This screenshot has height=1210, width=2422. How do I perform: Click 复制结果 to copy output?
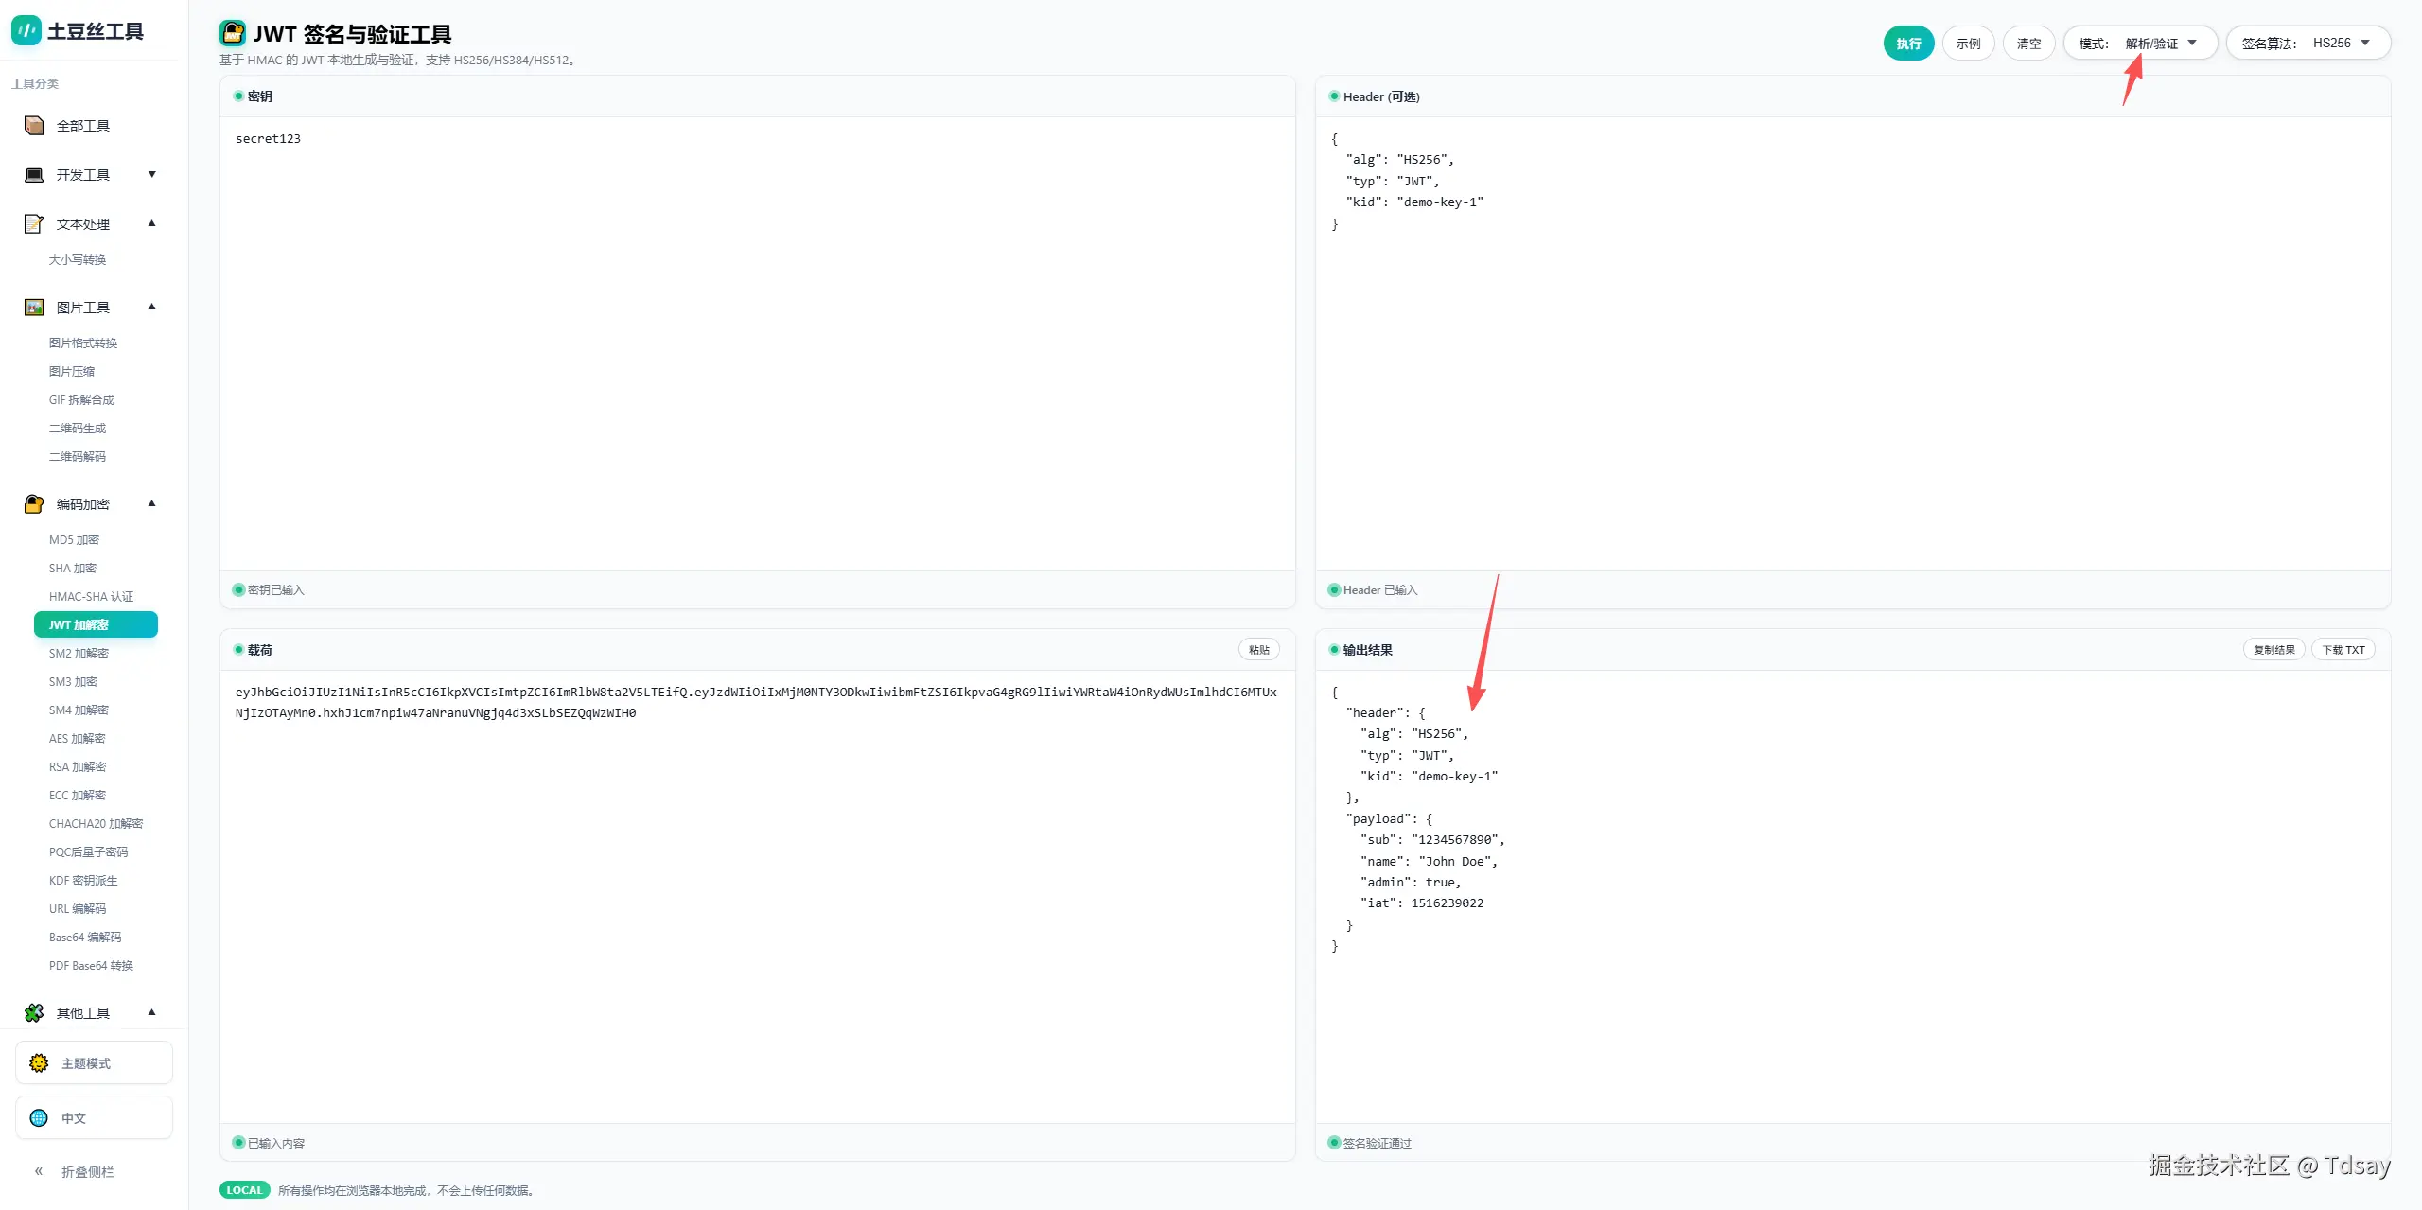[x=2273, y=650]
